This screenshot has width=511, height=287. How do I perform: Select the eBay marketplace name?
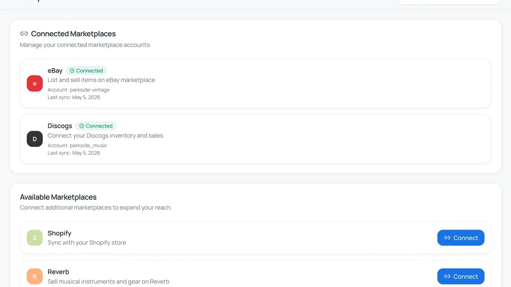point(55,71)
